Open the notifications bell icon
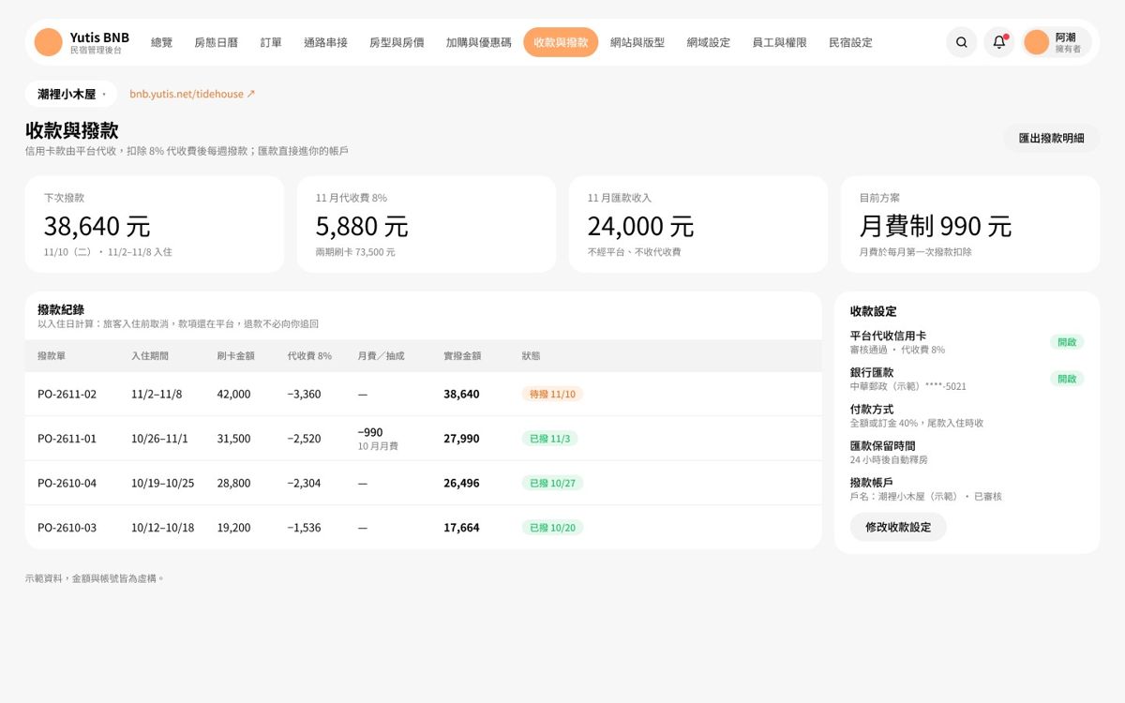The image size is (1125, 703). [x=999, y=42]
